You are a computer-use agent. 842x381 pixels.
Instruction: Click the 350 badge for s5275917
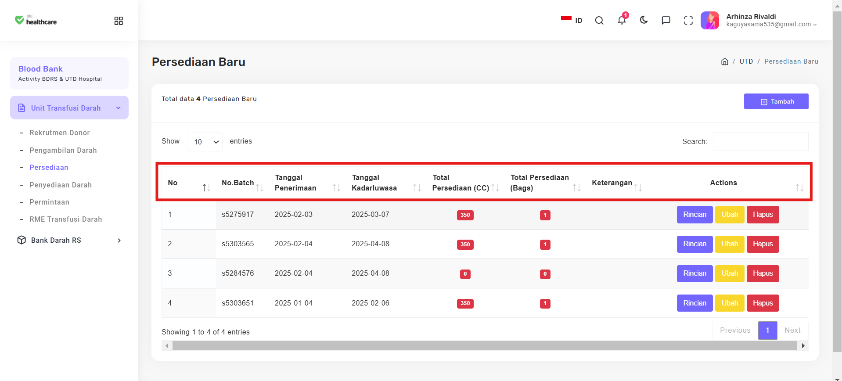[465, 215]
